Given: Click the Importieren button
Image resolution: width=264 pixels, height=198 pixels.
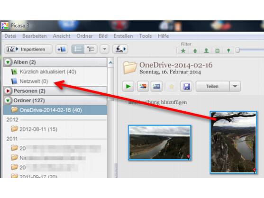Looking at the screenshot, I should point(28,49).
